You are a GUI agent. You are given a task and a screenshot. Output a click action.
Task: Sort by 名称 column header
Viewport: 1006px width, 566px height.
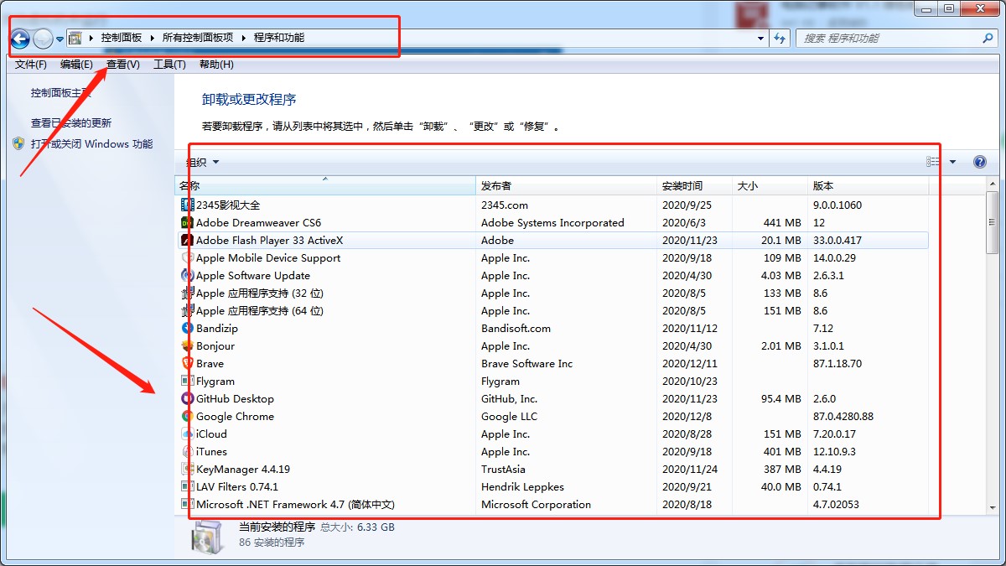325,185
